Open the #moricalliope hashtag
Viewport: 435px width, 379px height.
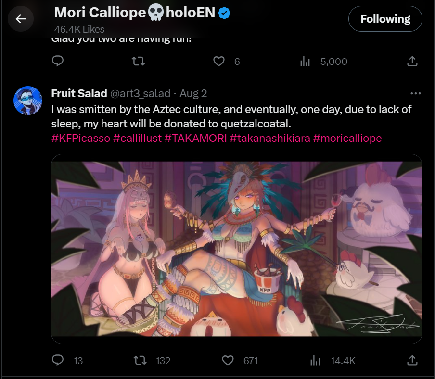347,138
